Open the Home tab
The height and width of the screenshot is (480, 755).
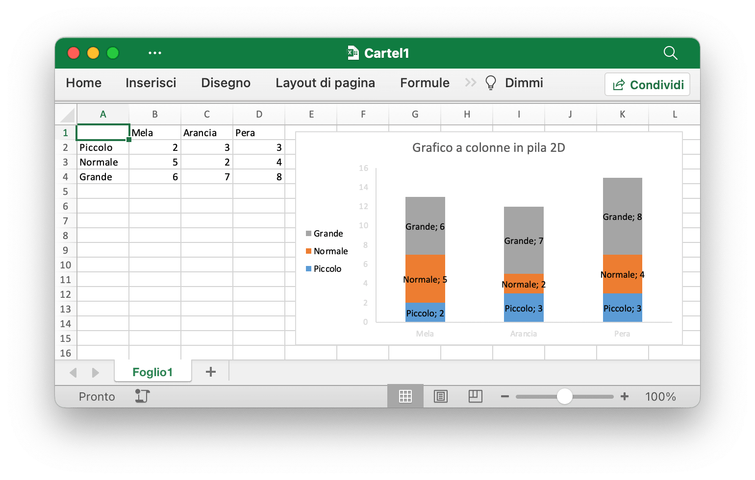coord(84,83)
